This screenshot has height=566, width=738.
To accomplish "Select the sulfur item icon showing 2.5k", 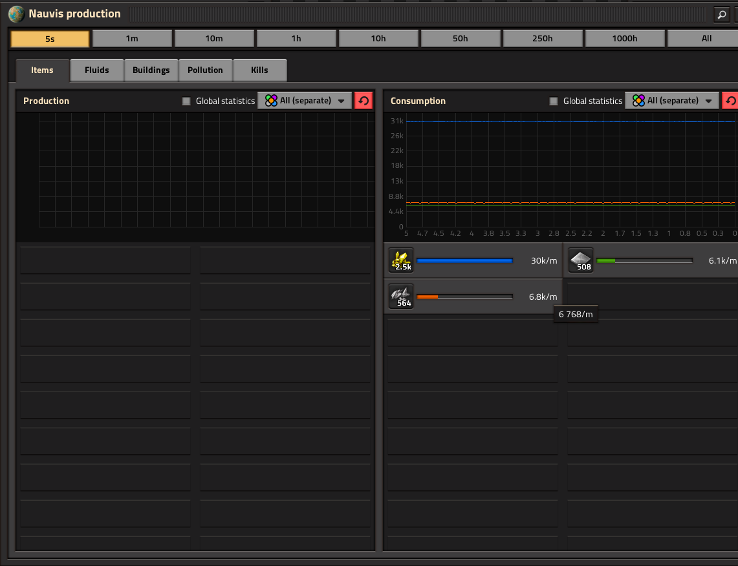I will click(401, 260).
